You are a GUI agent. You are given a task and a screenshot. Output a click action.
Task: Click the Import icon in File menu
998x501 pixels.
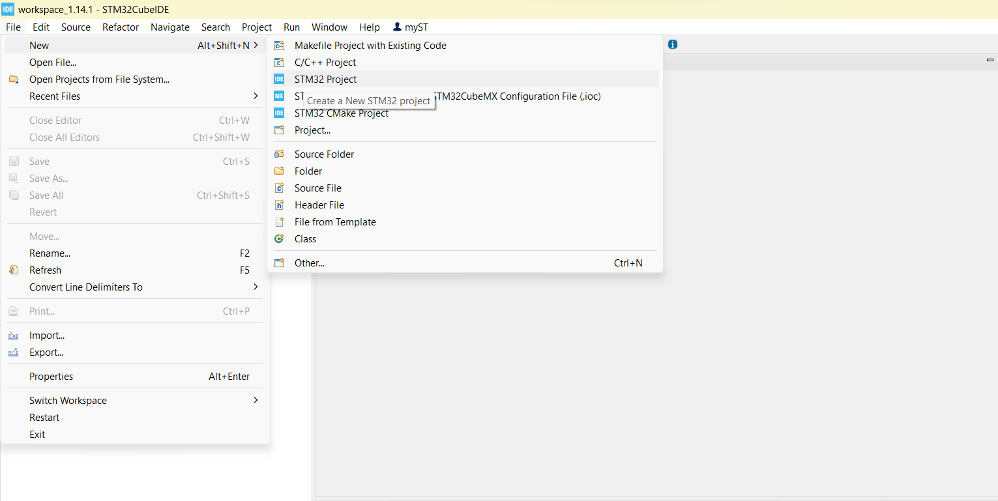point(14,336)
